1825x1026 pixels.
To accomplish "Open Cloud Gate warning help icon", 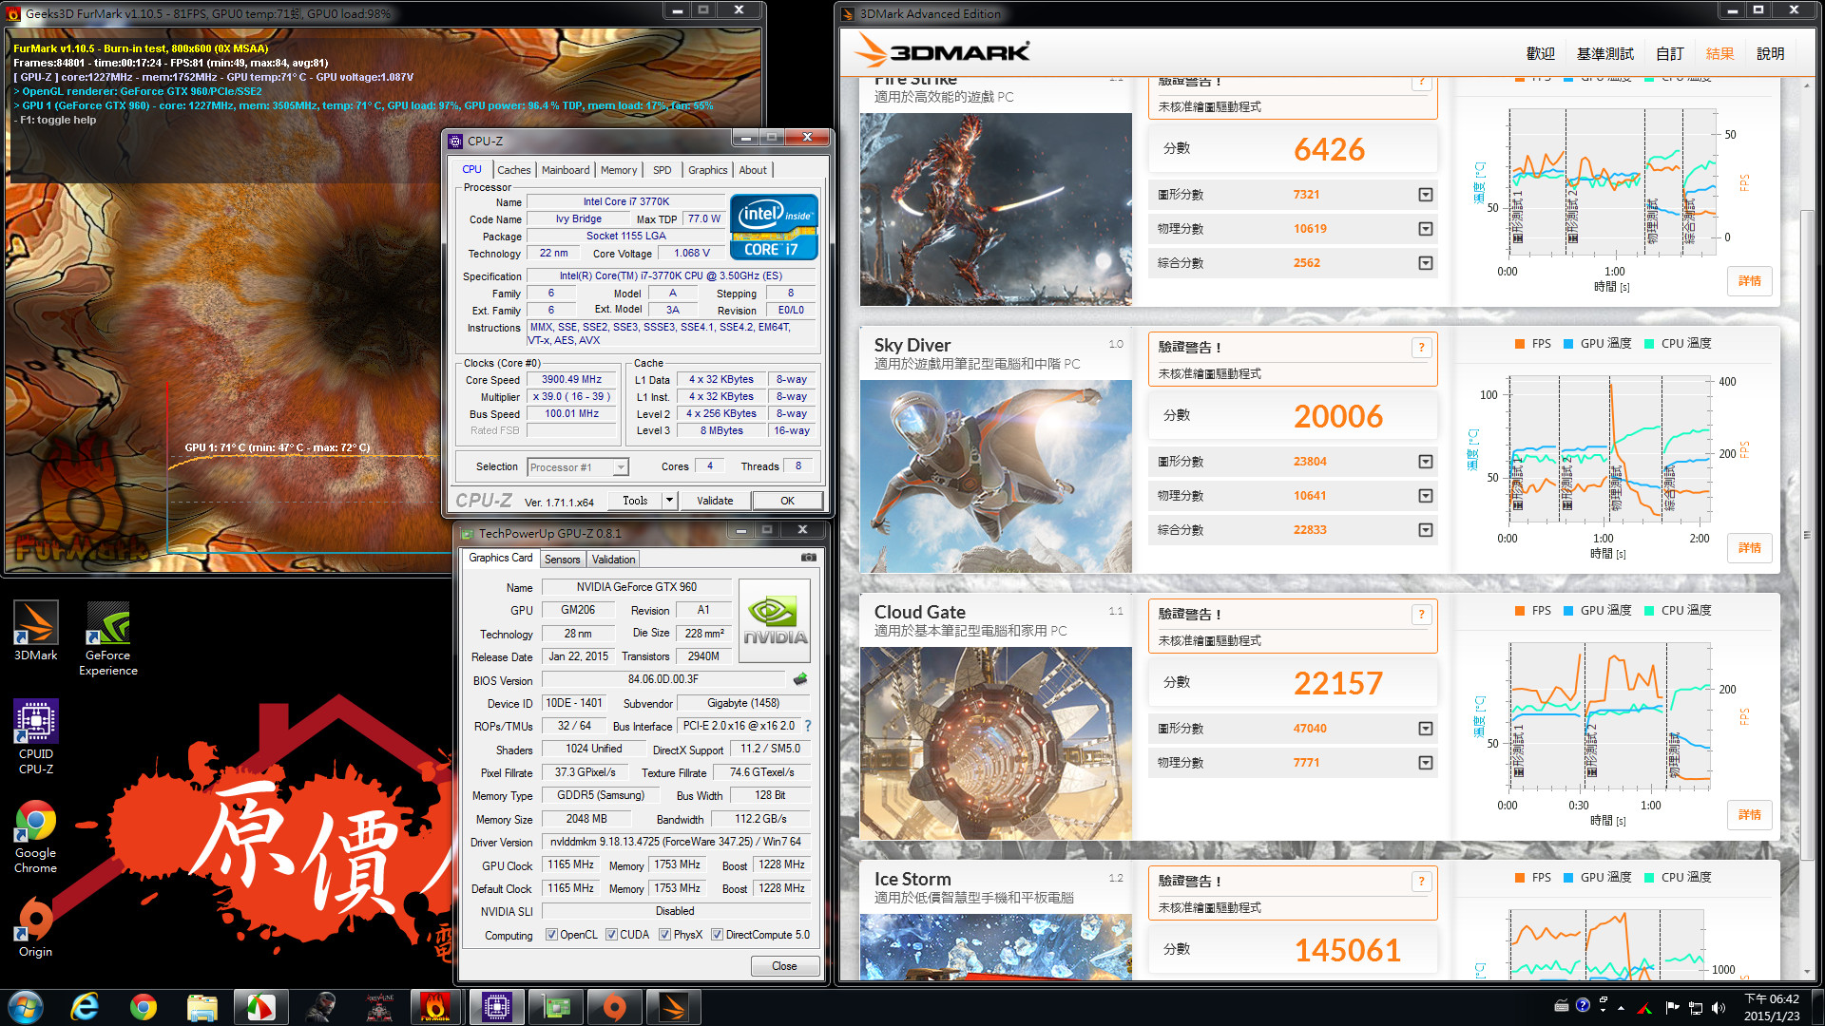I will point(1421,615).
